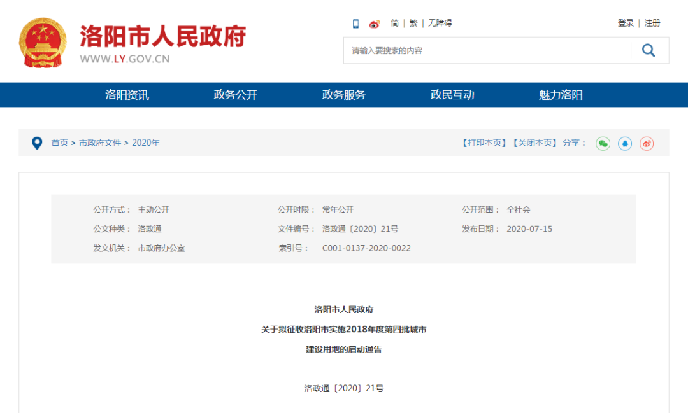Open the 注册 registration link
The height and width of the screenshot is (413, 688).
(652, 23)
